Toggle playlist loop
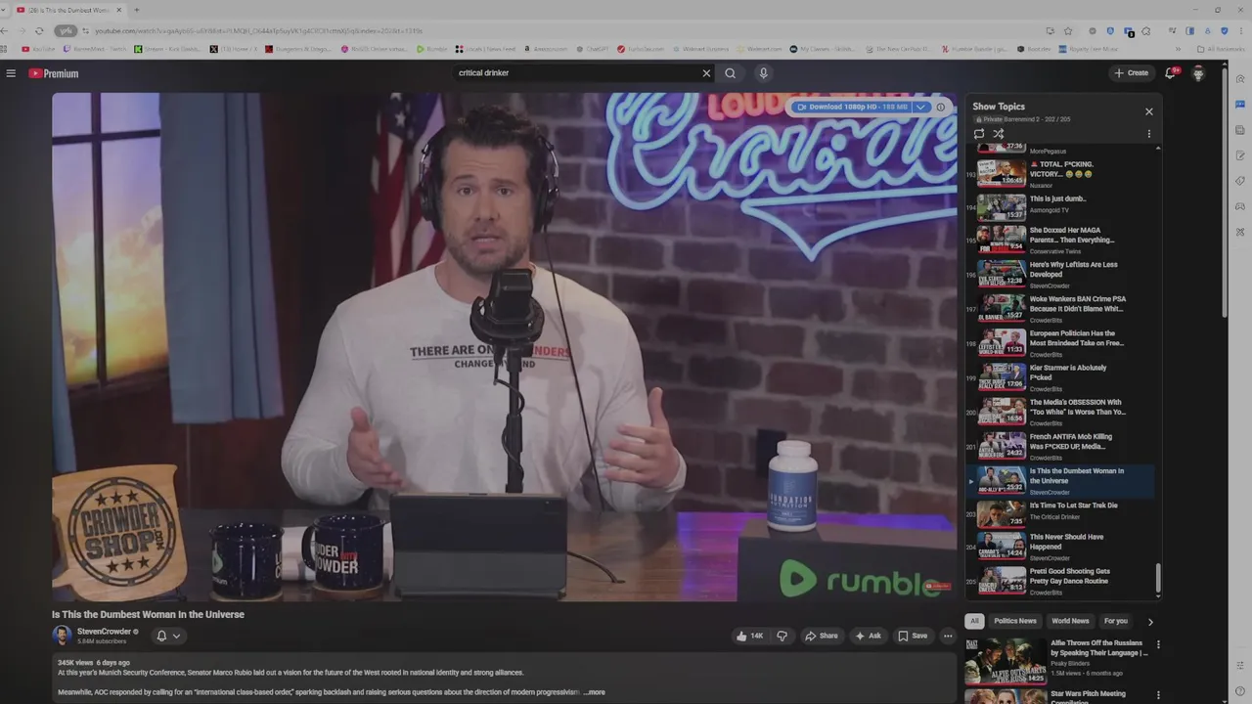 coord(979,134)
